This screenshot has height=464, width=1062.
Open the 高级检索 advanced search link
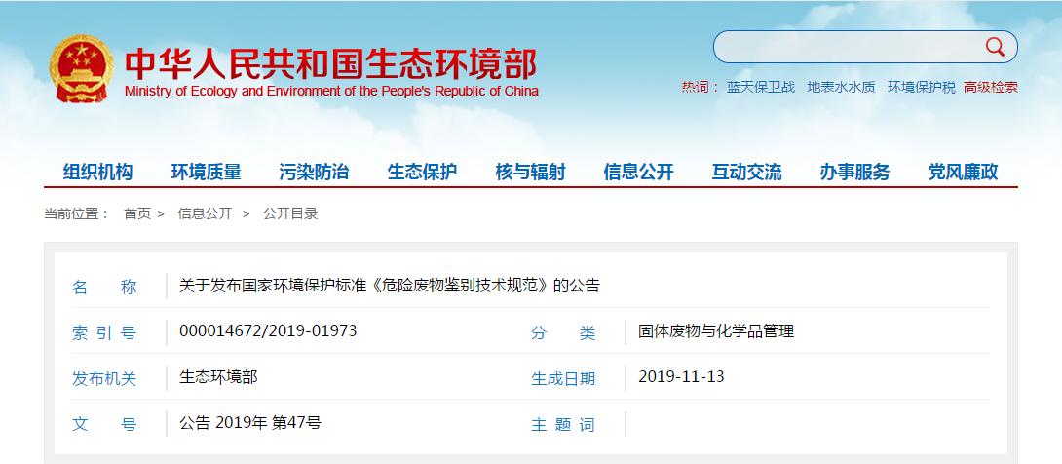click(990, 87)
